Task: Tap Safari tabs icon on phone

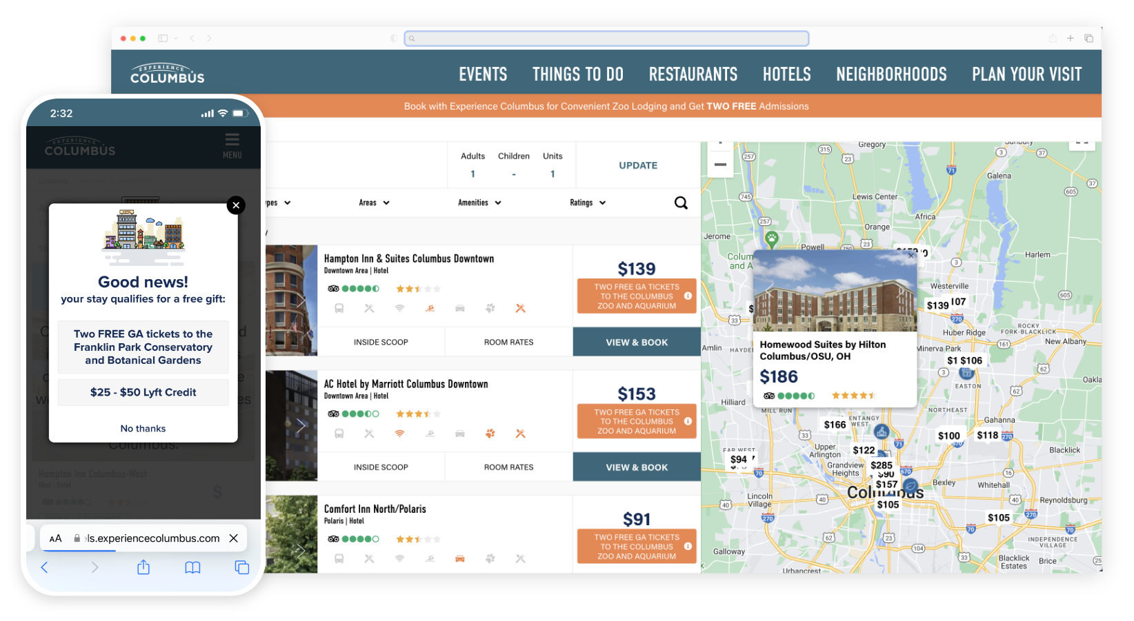Action: coord(241,567)
